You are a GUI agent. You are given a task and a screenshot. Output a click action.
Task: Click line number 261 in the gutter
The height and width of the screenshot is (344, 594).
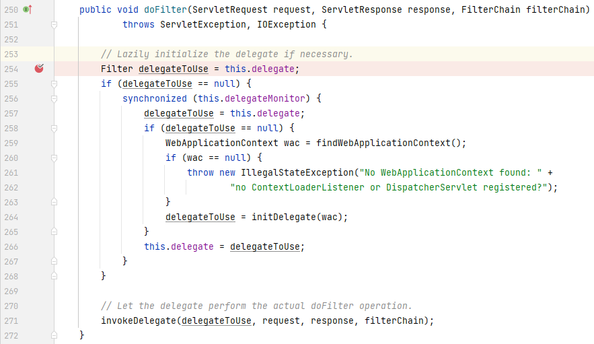10,172
